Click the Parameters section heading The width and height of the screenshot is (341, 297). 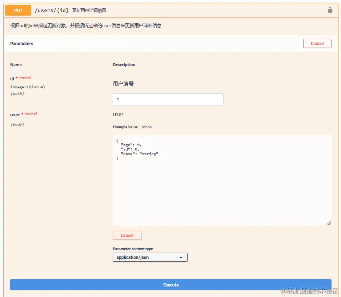(x=22, y=44)
